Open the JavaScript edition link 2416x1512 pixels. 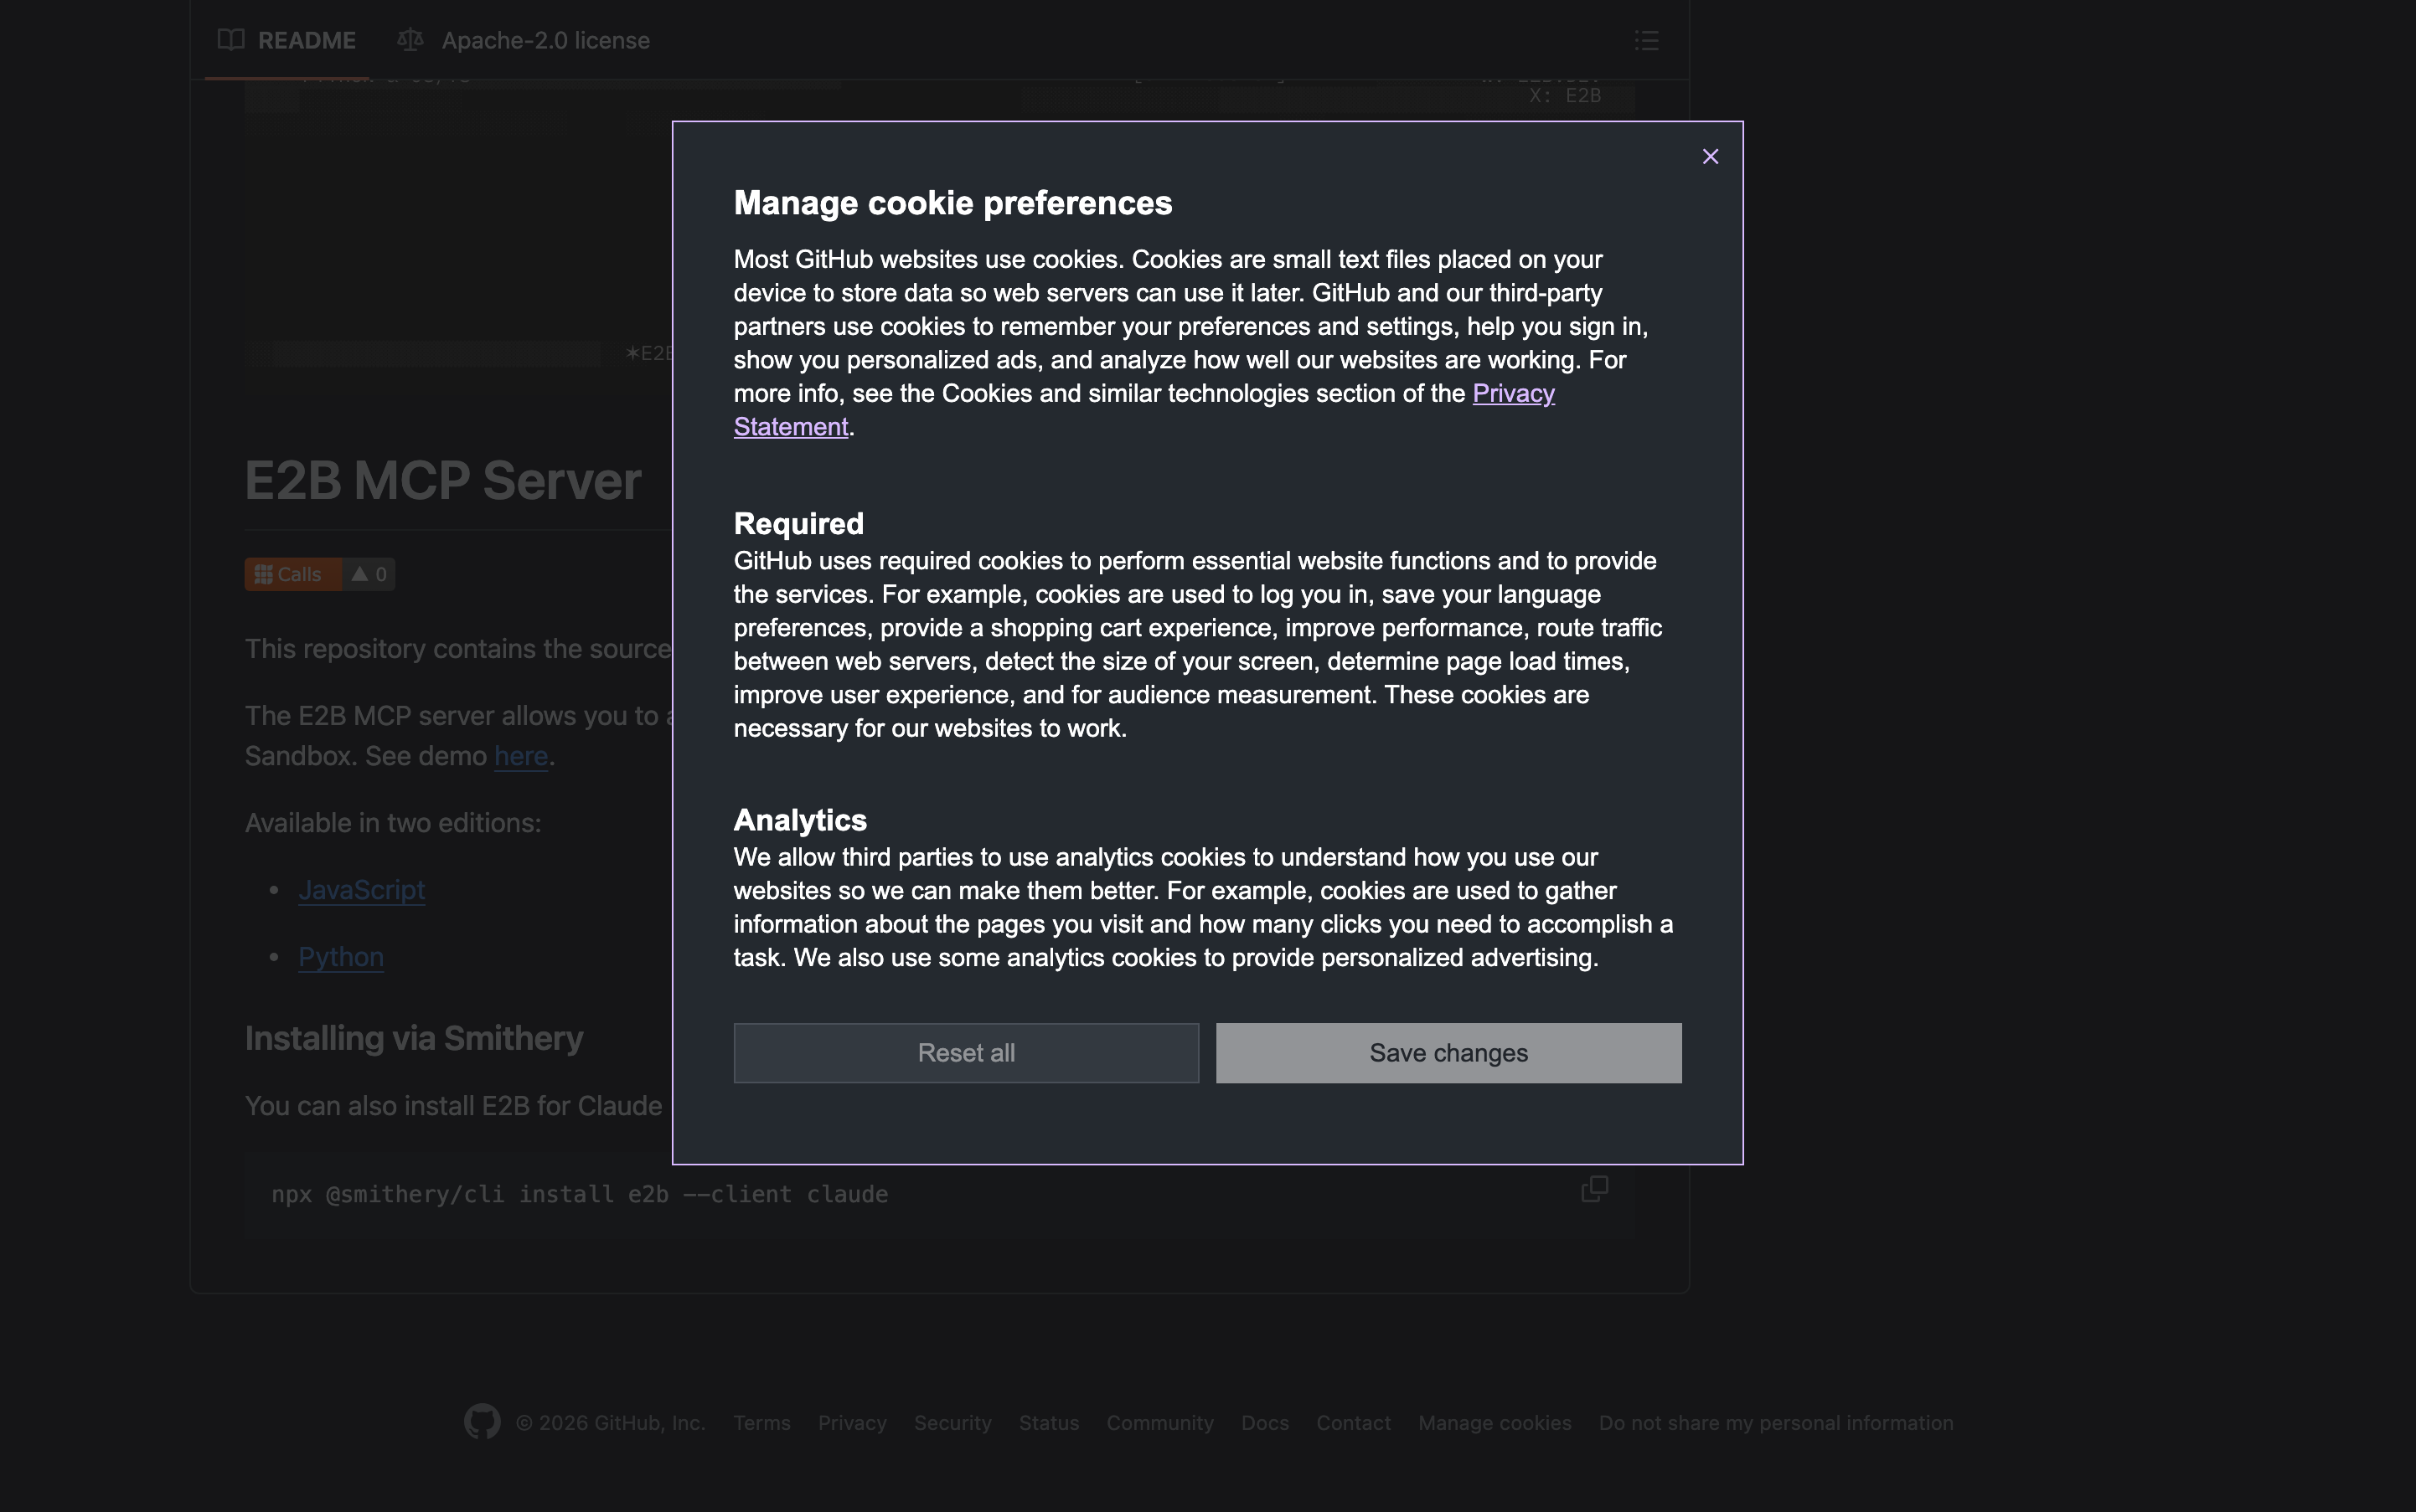click(361, 890)
